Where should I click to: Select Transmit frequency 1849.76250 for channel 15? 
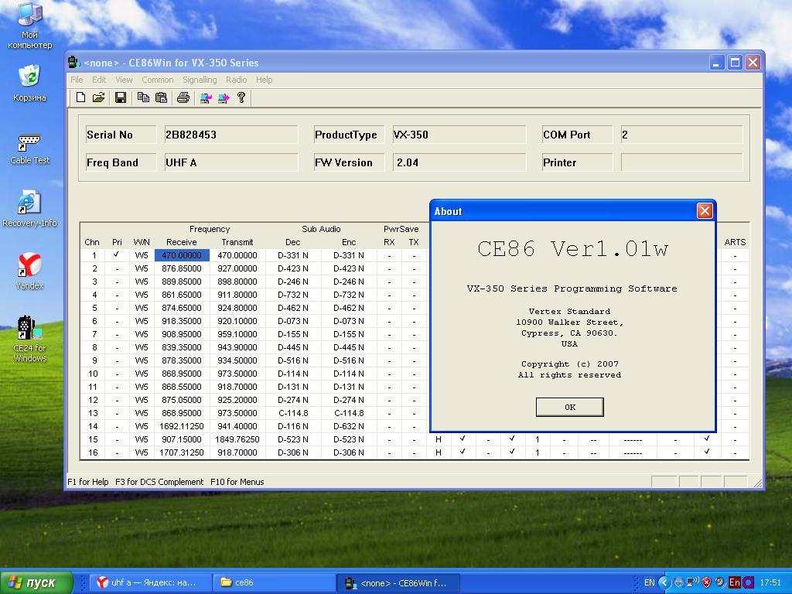237,439
